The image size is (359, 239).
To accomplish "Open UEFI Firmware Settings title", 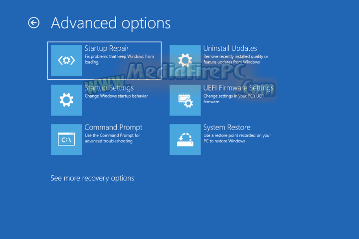I will pyautogui.click(x=238, y=88).
